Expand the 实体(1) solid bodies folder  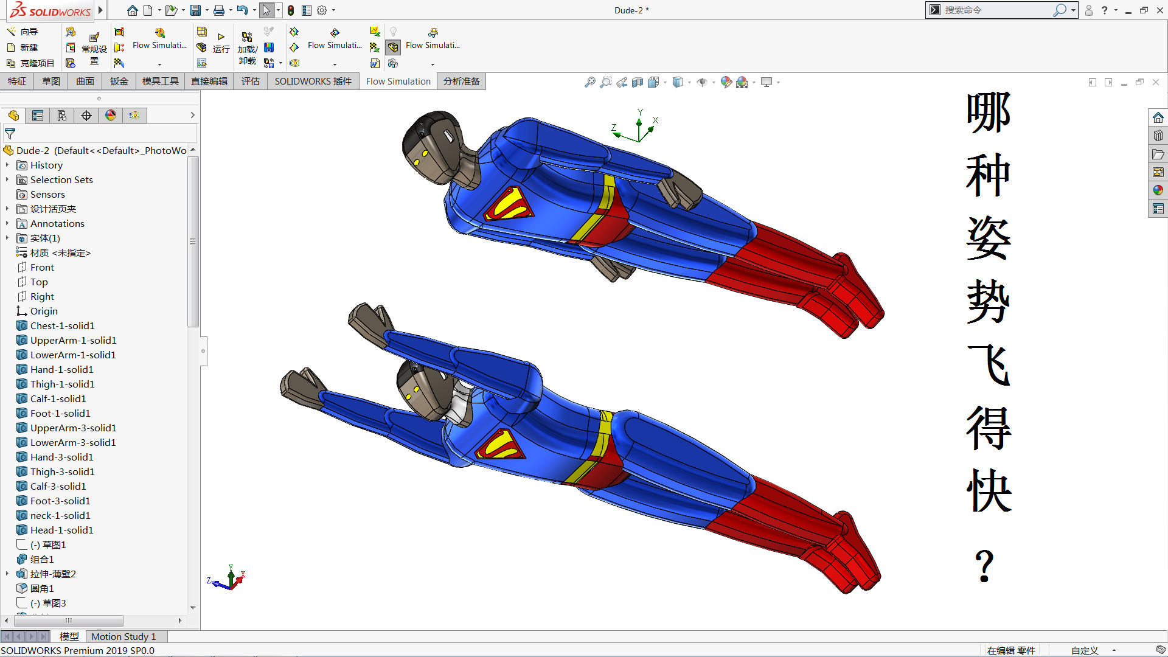7,238
